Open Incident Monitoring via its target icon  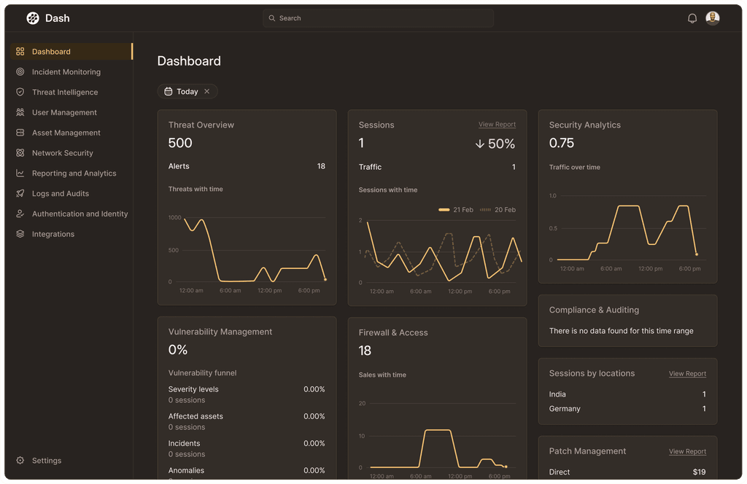[x=20, y=71]
